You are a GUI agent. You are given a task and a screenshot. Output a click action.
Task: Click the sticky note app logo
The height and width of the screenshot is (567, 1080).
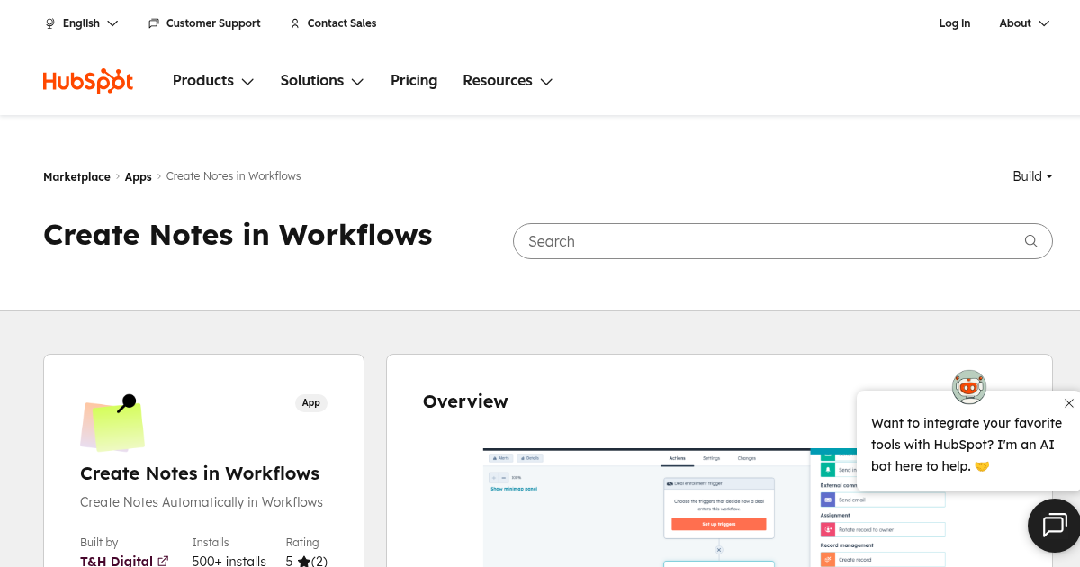tap(112, 423)
